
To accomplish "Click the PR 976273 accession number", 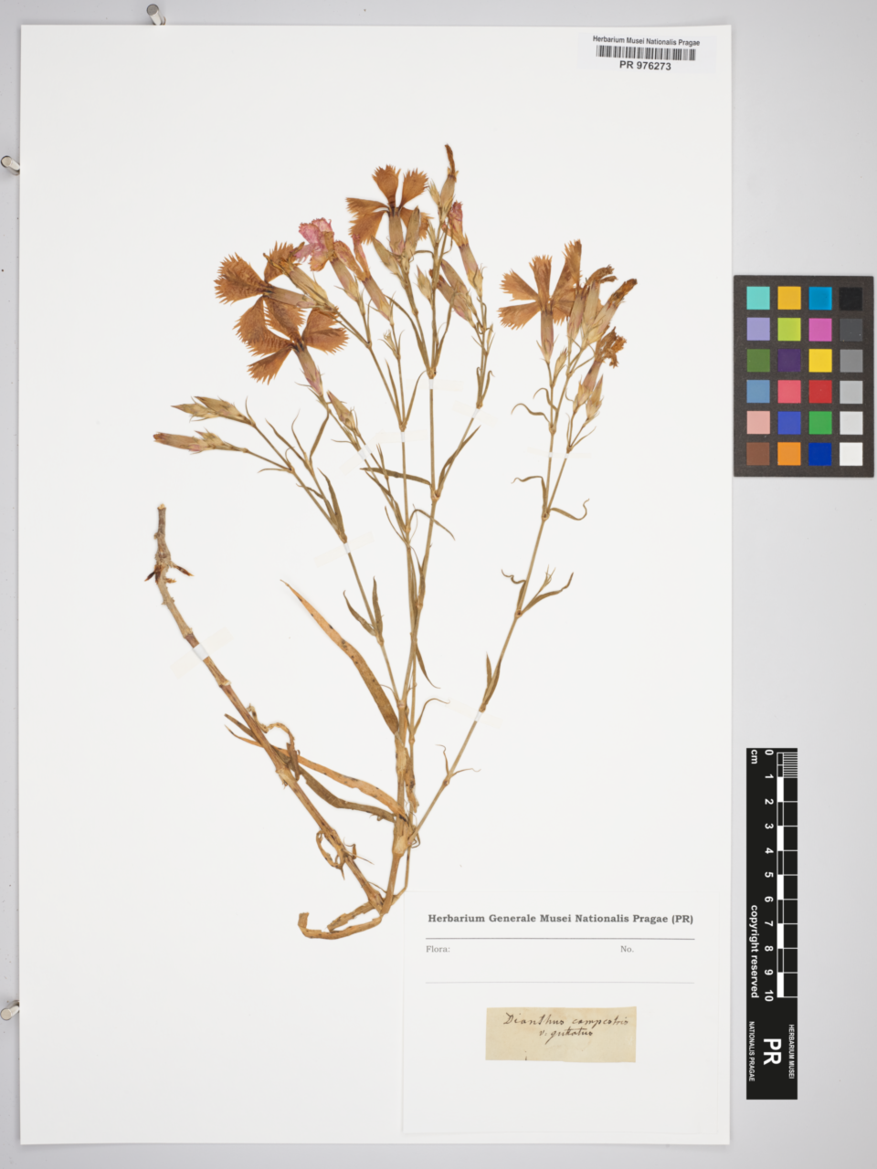I will [645, 66].
